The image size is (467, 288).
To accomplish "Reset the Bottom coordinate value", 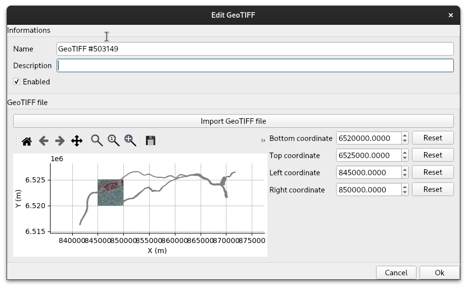I will (x=432, y=138).
